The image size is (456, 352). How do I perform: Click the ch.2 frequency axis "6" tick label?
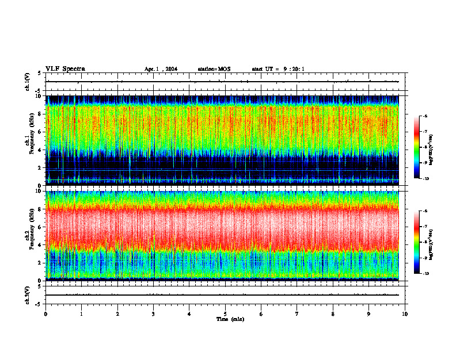(40, 227)
